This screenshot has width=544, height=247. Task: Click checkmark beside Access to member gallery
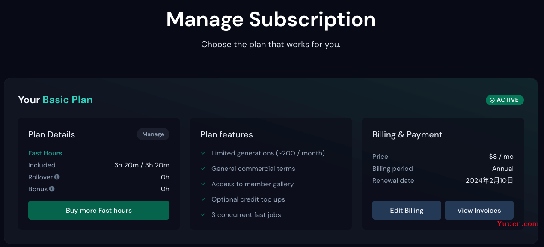[203, 184]
